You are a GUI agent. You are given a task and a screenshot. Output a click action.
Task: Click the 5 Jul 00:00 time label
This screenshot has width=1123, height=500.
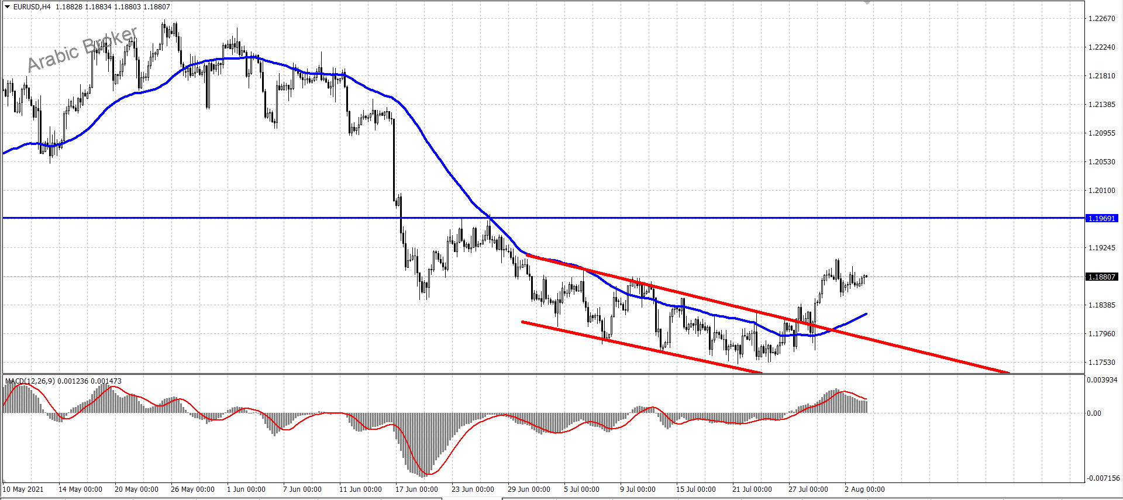click(581, 489)
